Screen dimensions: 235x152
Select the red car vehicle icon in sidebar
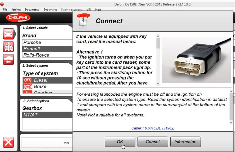click(8, 34)
